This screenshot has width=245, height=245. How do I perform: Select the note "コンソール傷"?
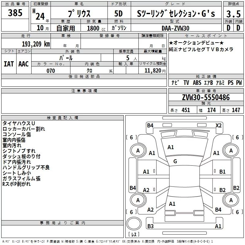click(17, 134)
